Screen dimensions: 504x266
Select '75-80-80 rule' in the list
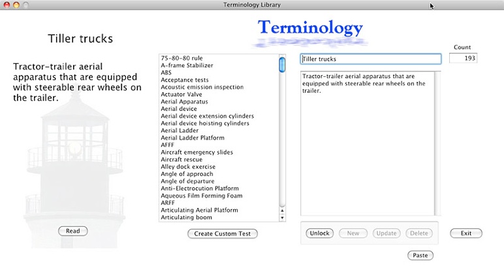(182, 58)
